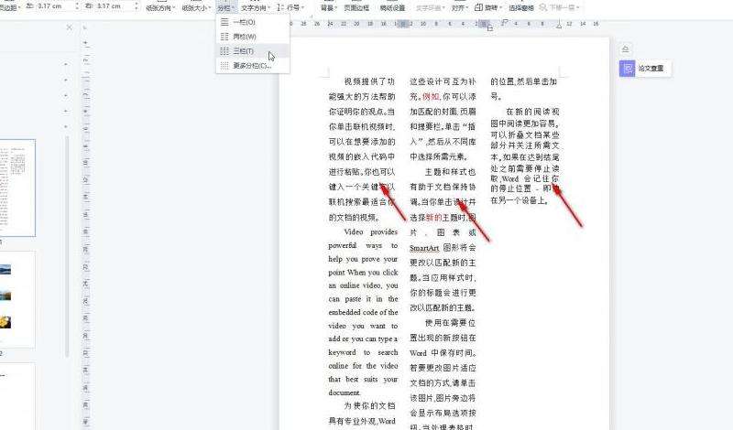Click the 论文查重 paper check button
The image size is (733, 430).
pyautogui.click(x=645, y=69)
